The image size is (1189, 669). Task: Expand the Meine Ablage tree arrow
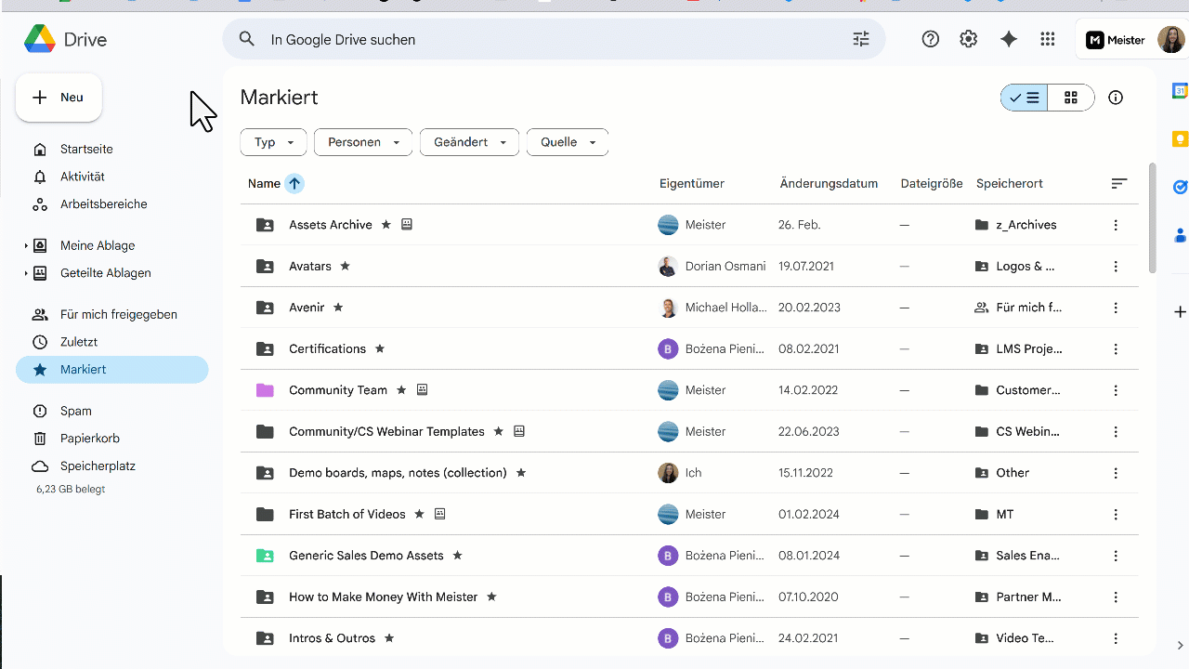click(x=26, y=246)
